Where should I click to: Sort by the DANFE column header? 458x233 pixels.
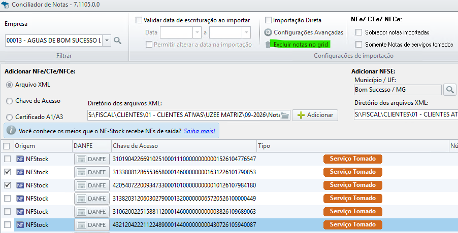(92, 146)
